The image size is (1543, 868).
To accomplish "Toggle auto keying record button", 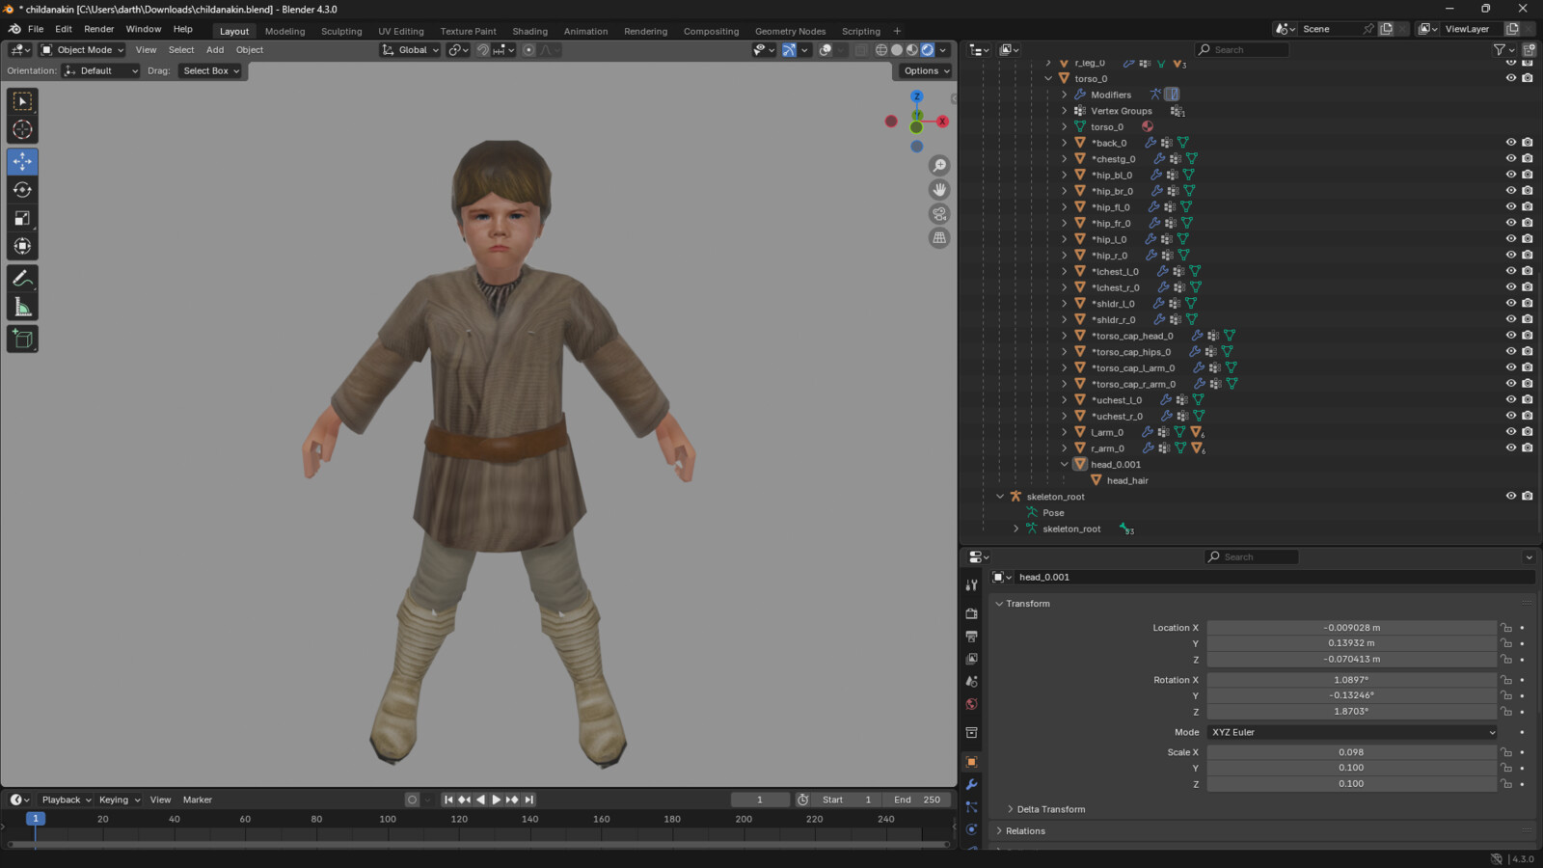I will [x=412, y=800].
